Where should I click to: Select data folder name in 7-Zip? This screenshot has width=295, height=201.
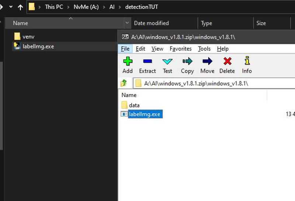pos(134,105)
